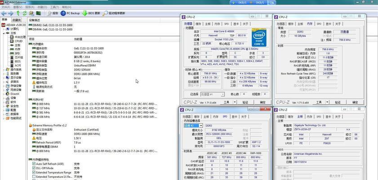Expand the 配置 tree node

[4, 110]
